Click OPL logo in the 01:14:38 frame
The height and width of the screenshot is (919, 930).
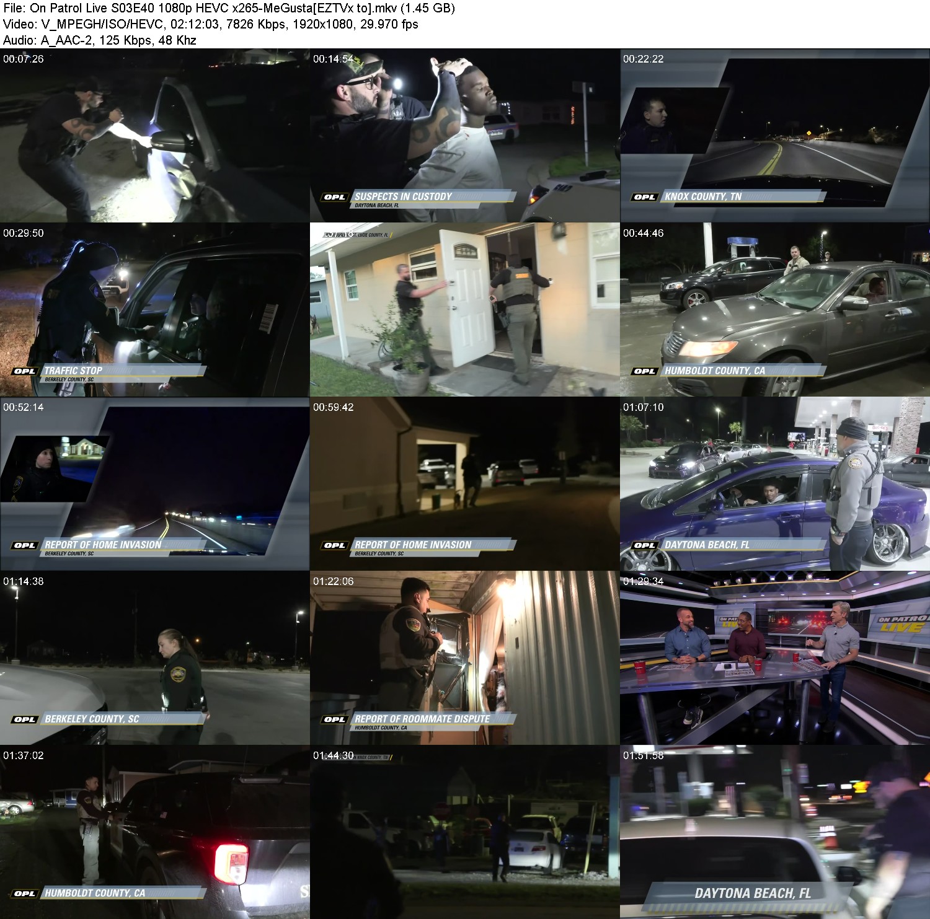point(25,719)
